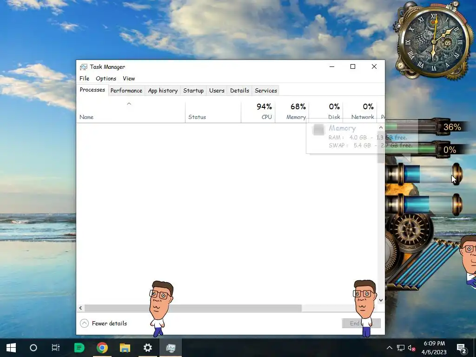476x357 pixels.
Task: Switch to the Details tab
Action: [239, 91]
